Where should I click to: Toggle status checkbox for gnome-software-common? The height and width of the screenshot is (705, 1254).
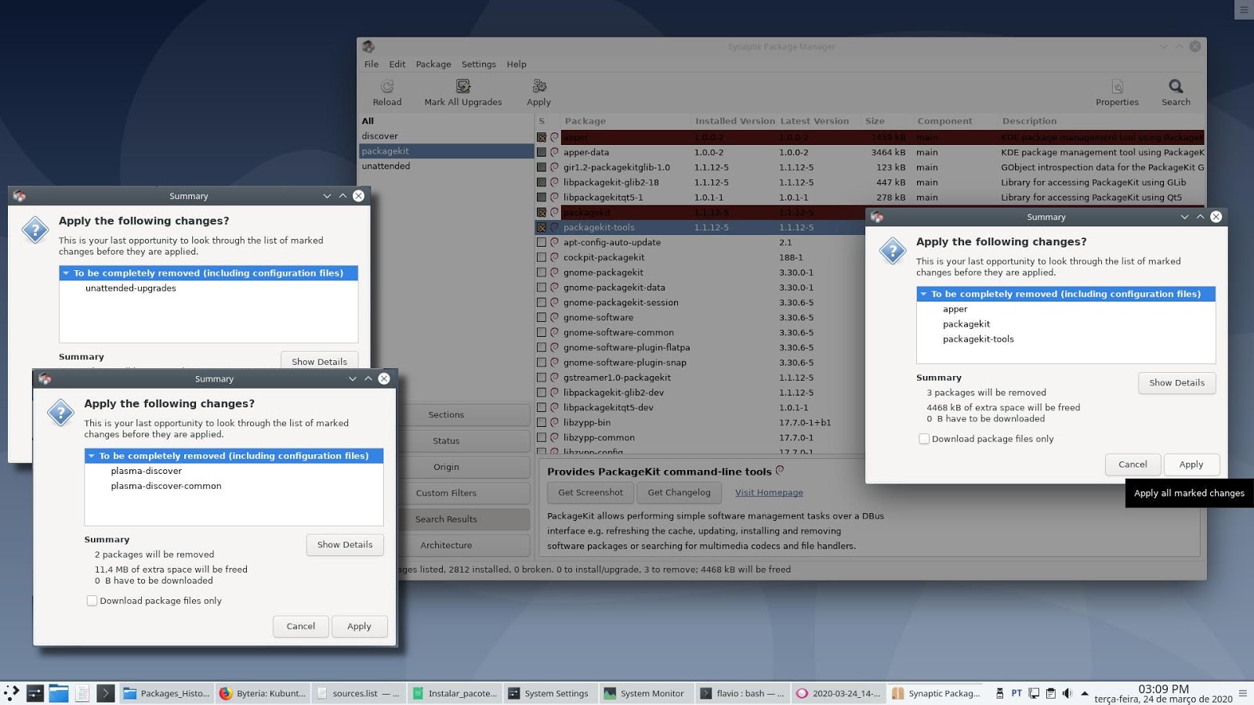[542, 332]
